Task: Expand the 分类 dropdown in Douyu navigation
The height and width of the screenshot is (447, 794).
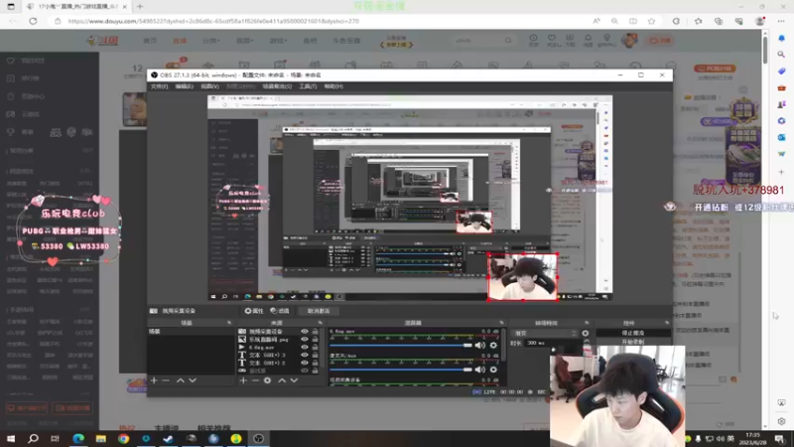Action: (211, 41)
